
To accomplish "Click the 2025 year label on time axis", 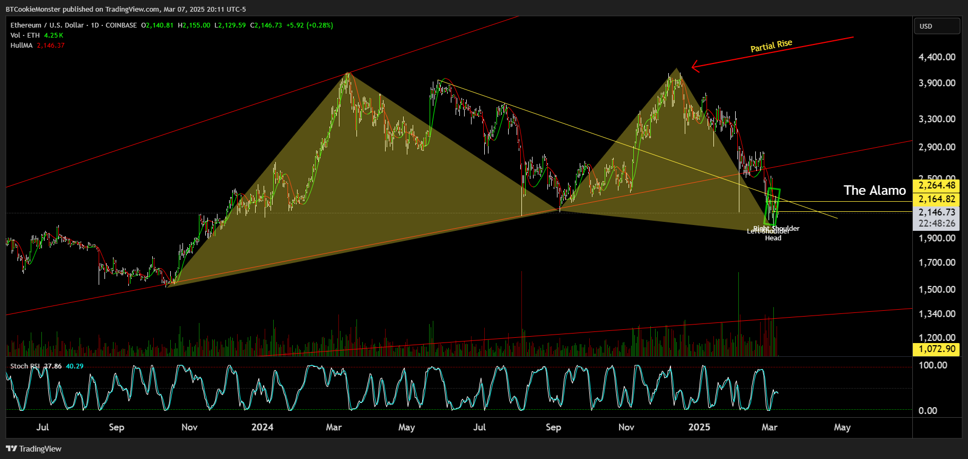I will click(699, 427).
